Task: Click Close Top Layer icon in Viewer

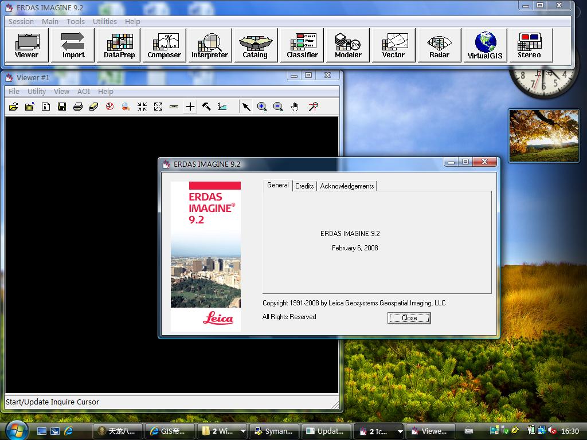Action: click(30, 107)
